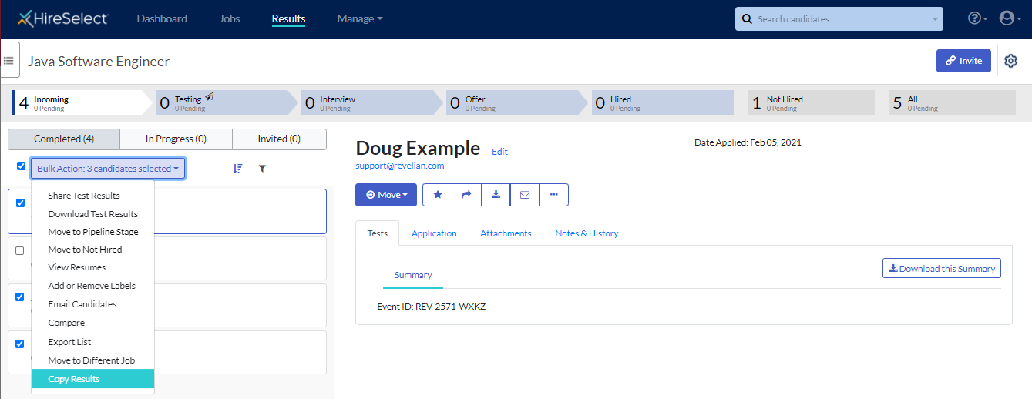Go to Dashboard in navbar
The width and height of the screenshot is (1032, 399).
pyautogui.click(x=162, y=18)
